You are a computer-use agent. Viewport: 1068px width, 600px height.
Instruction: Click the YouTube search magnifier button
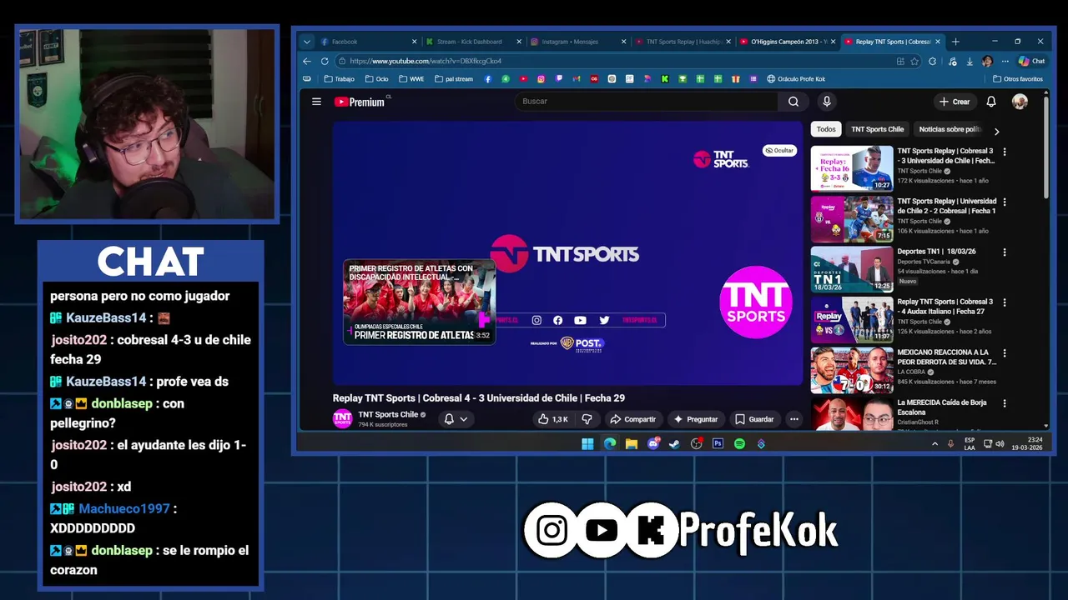[x=793, y=102]
